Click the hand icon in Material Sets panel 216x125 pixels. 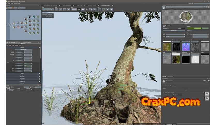pyautogui.click(x=164, y=81)
